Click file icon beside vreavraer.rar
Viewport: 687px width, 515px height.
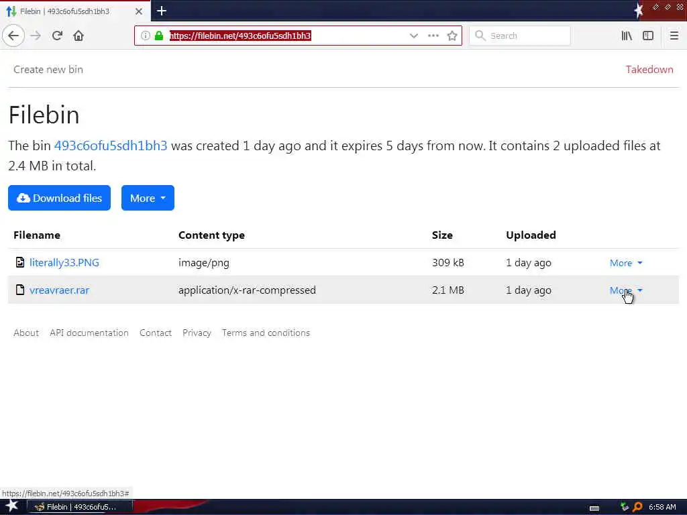click(x=19, y=290)
